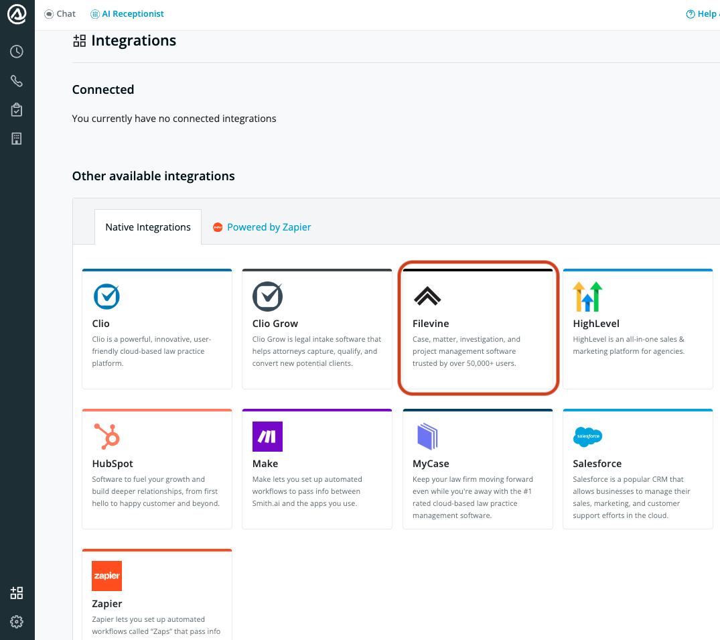The width and height of the screenshot is (720, 640).
Task: Click the Zapier description text
Action: (156, 625)
